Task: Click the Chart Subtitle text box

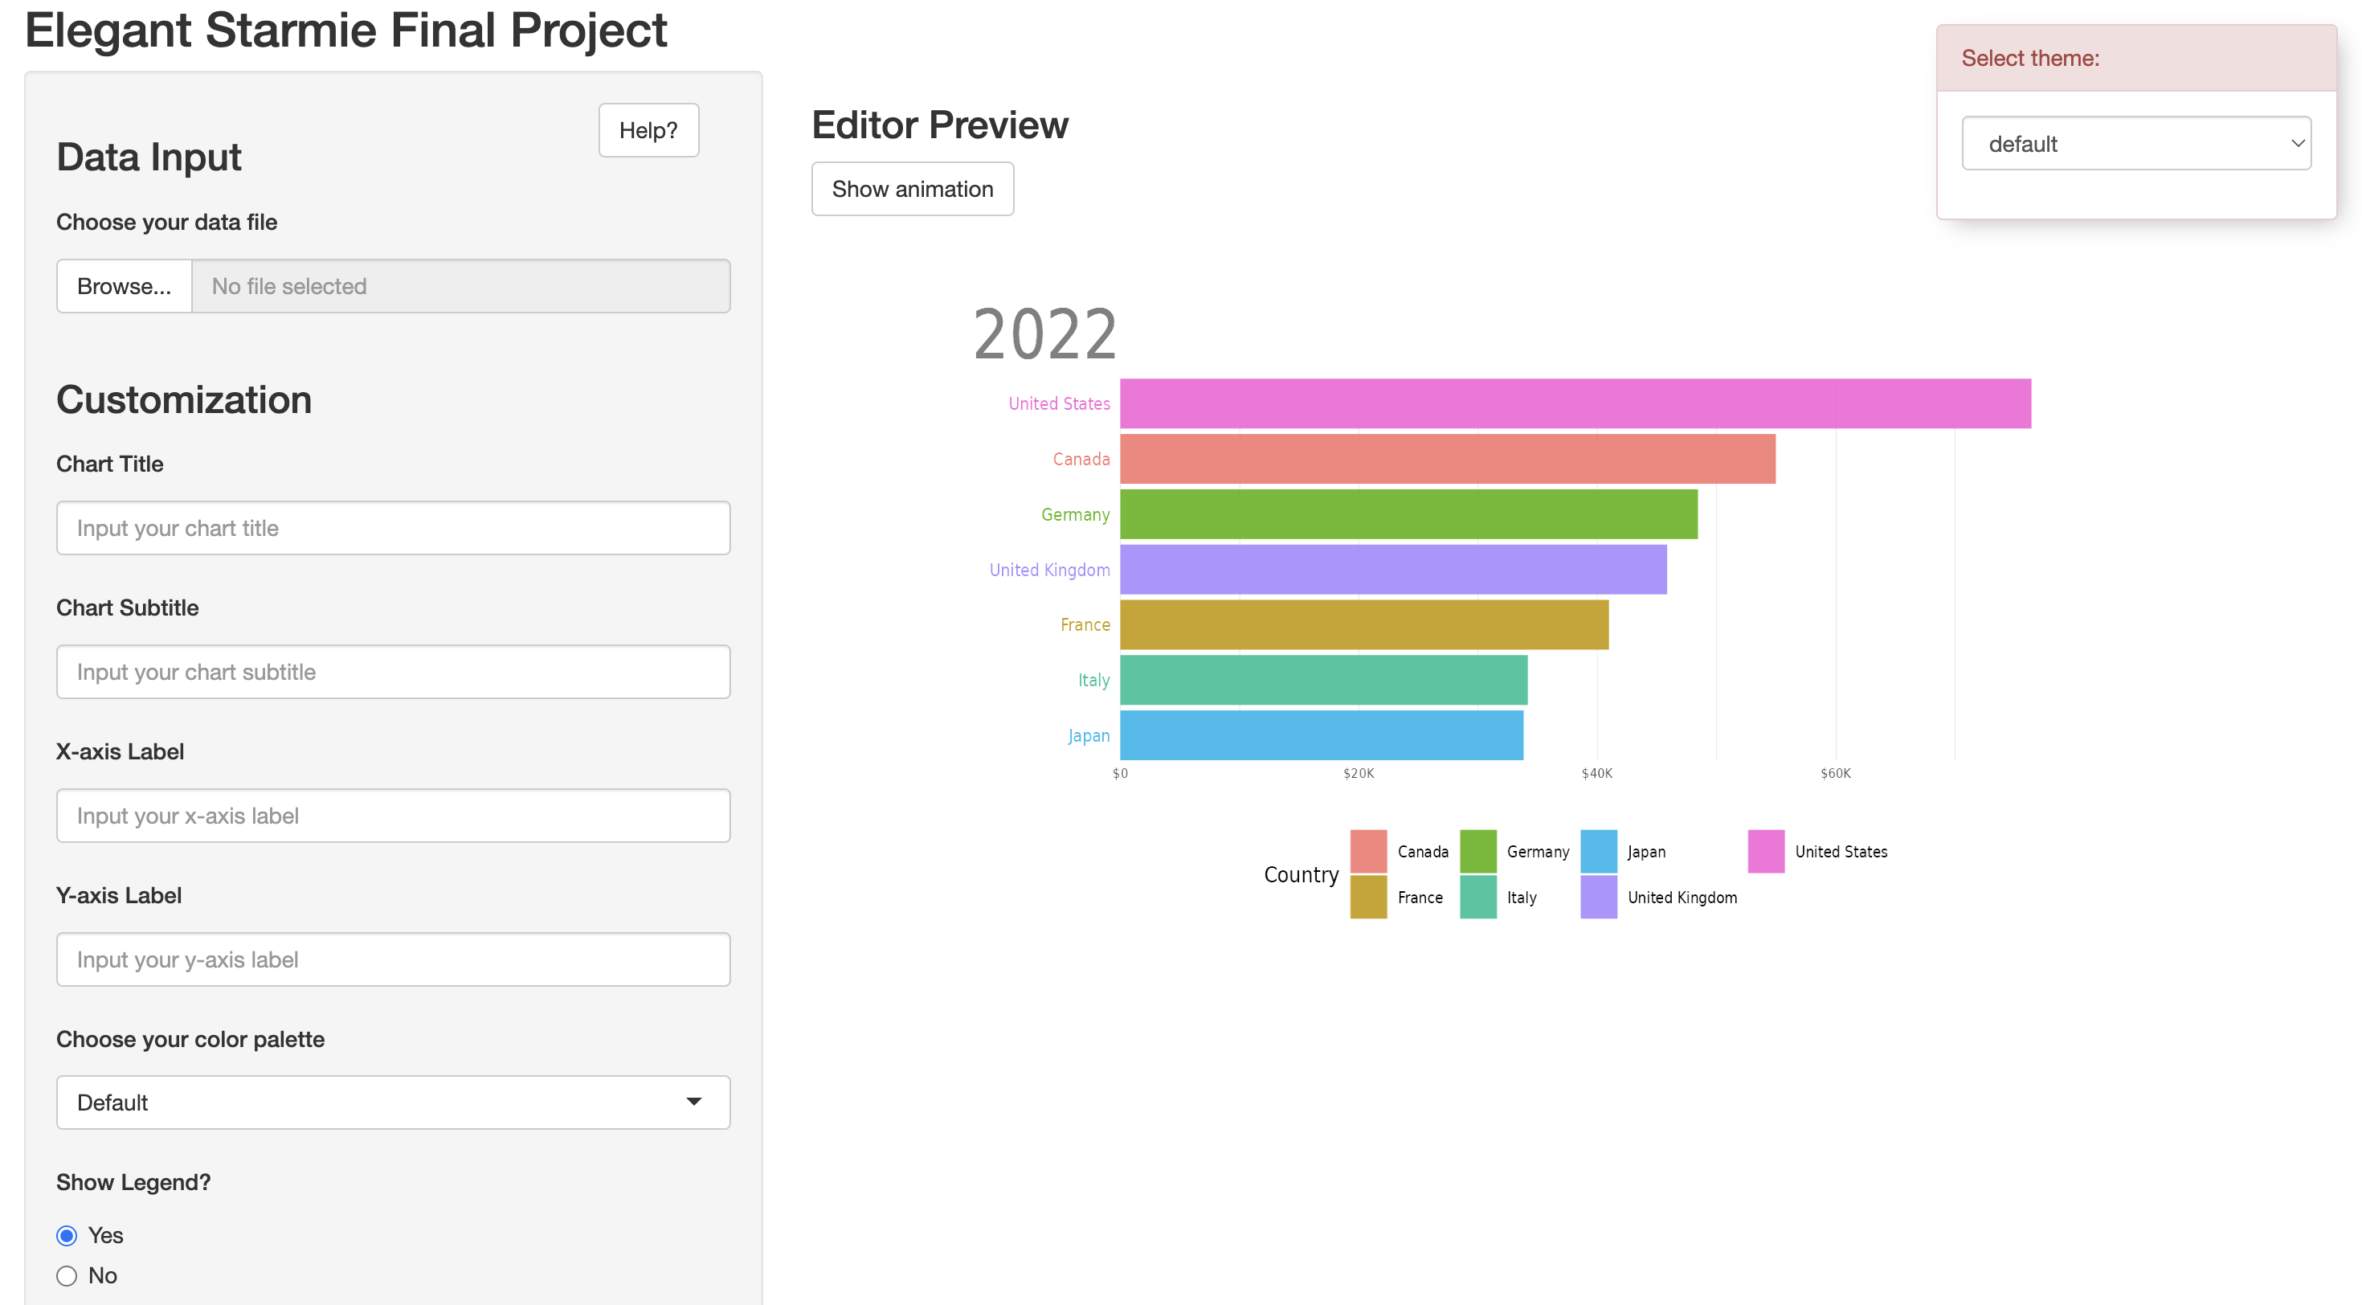Action: click(392, 673)
